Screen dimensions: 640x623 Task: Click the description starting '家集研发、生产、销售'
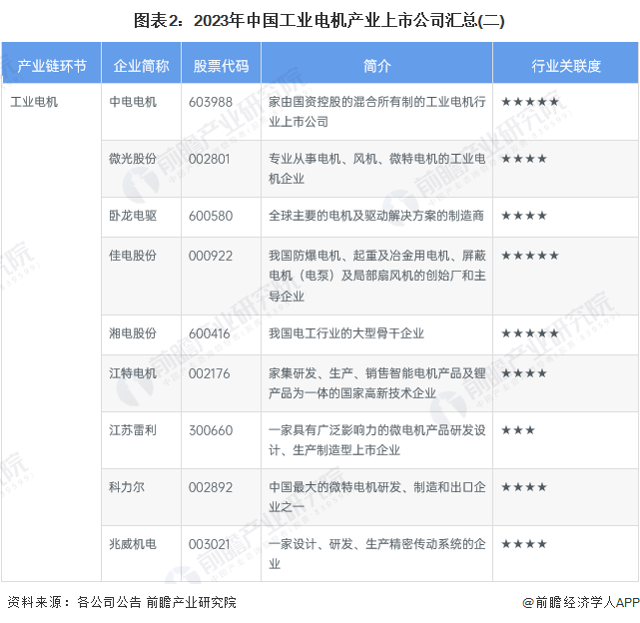[376, 383]
